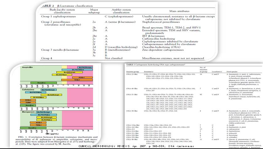Click 'B (metalloenzymes)' cell
This screenshot has height=149, width=263.
pos(117,50)
